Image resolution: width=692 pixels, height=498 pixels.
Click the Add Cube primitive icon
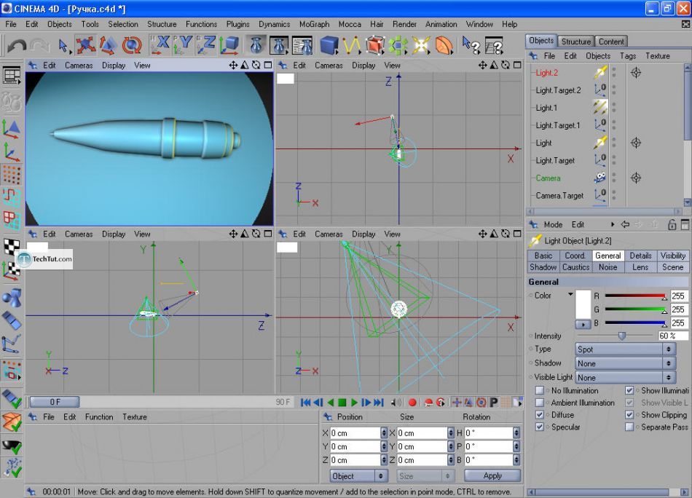[329, 46]
